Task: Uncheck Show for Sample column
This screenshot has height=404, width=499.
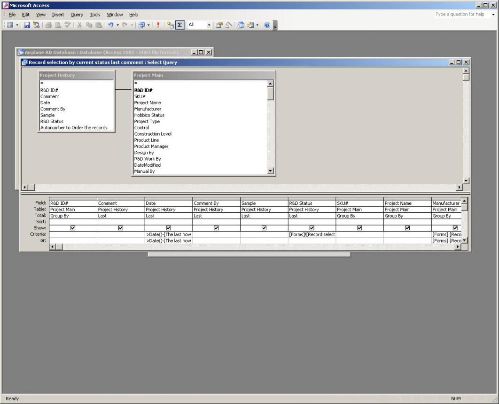Action: point(264,228)
